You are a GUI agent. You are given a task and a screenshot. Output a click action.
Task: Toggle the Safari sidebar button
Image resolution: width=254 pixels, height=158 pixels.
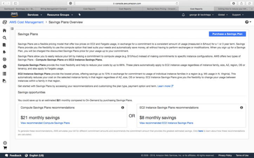pyautogui.click(x=15, y=3)
